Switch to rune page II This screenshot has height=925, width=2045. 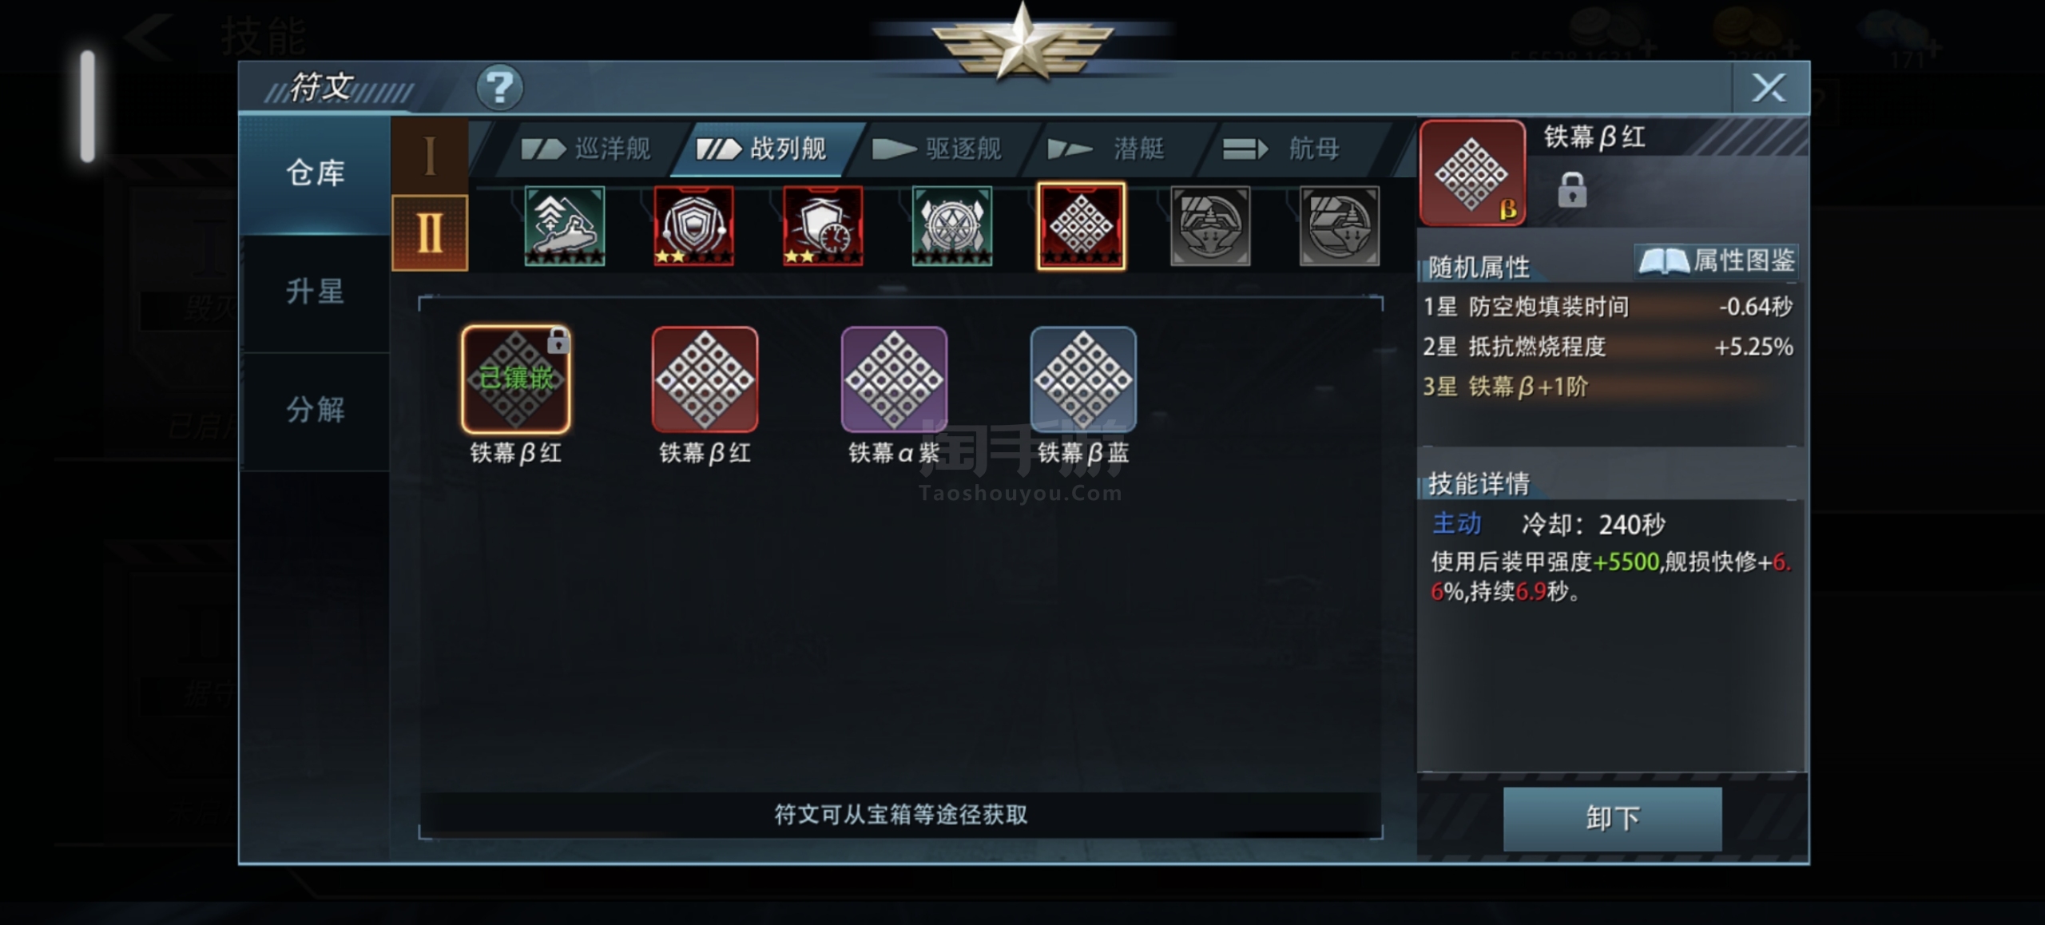(x=430, y=232)
